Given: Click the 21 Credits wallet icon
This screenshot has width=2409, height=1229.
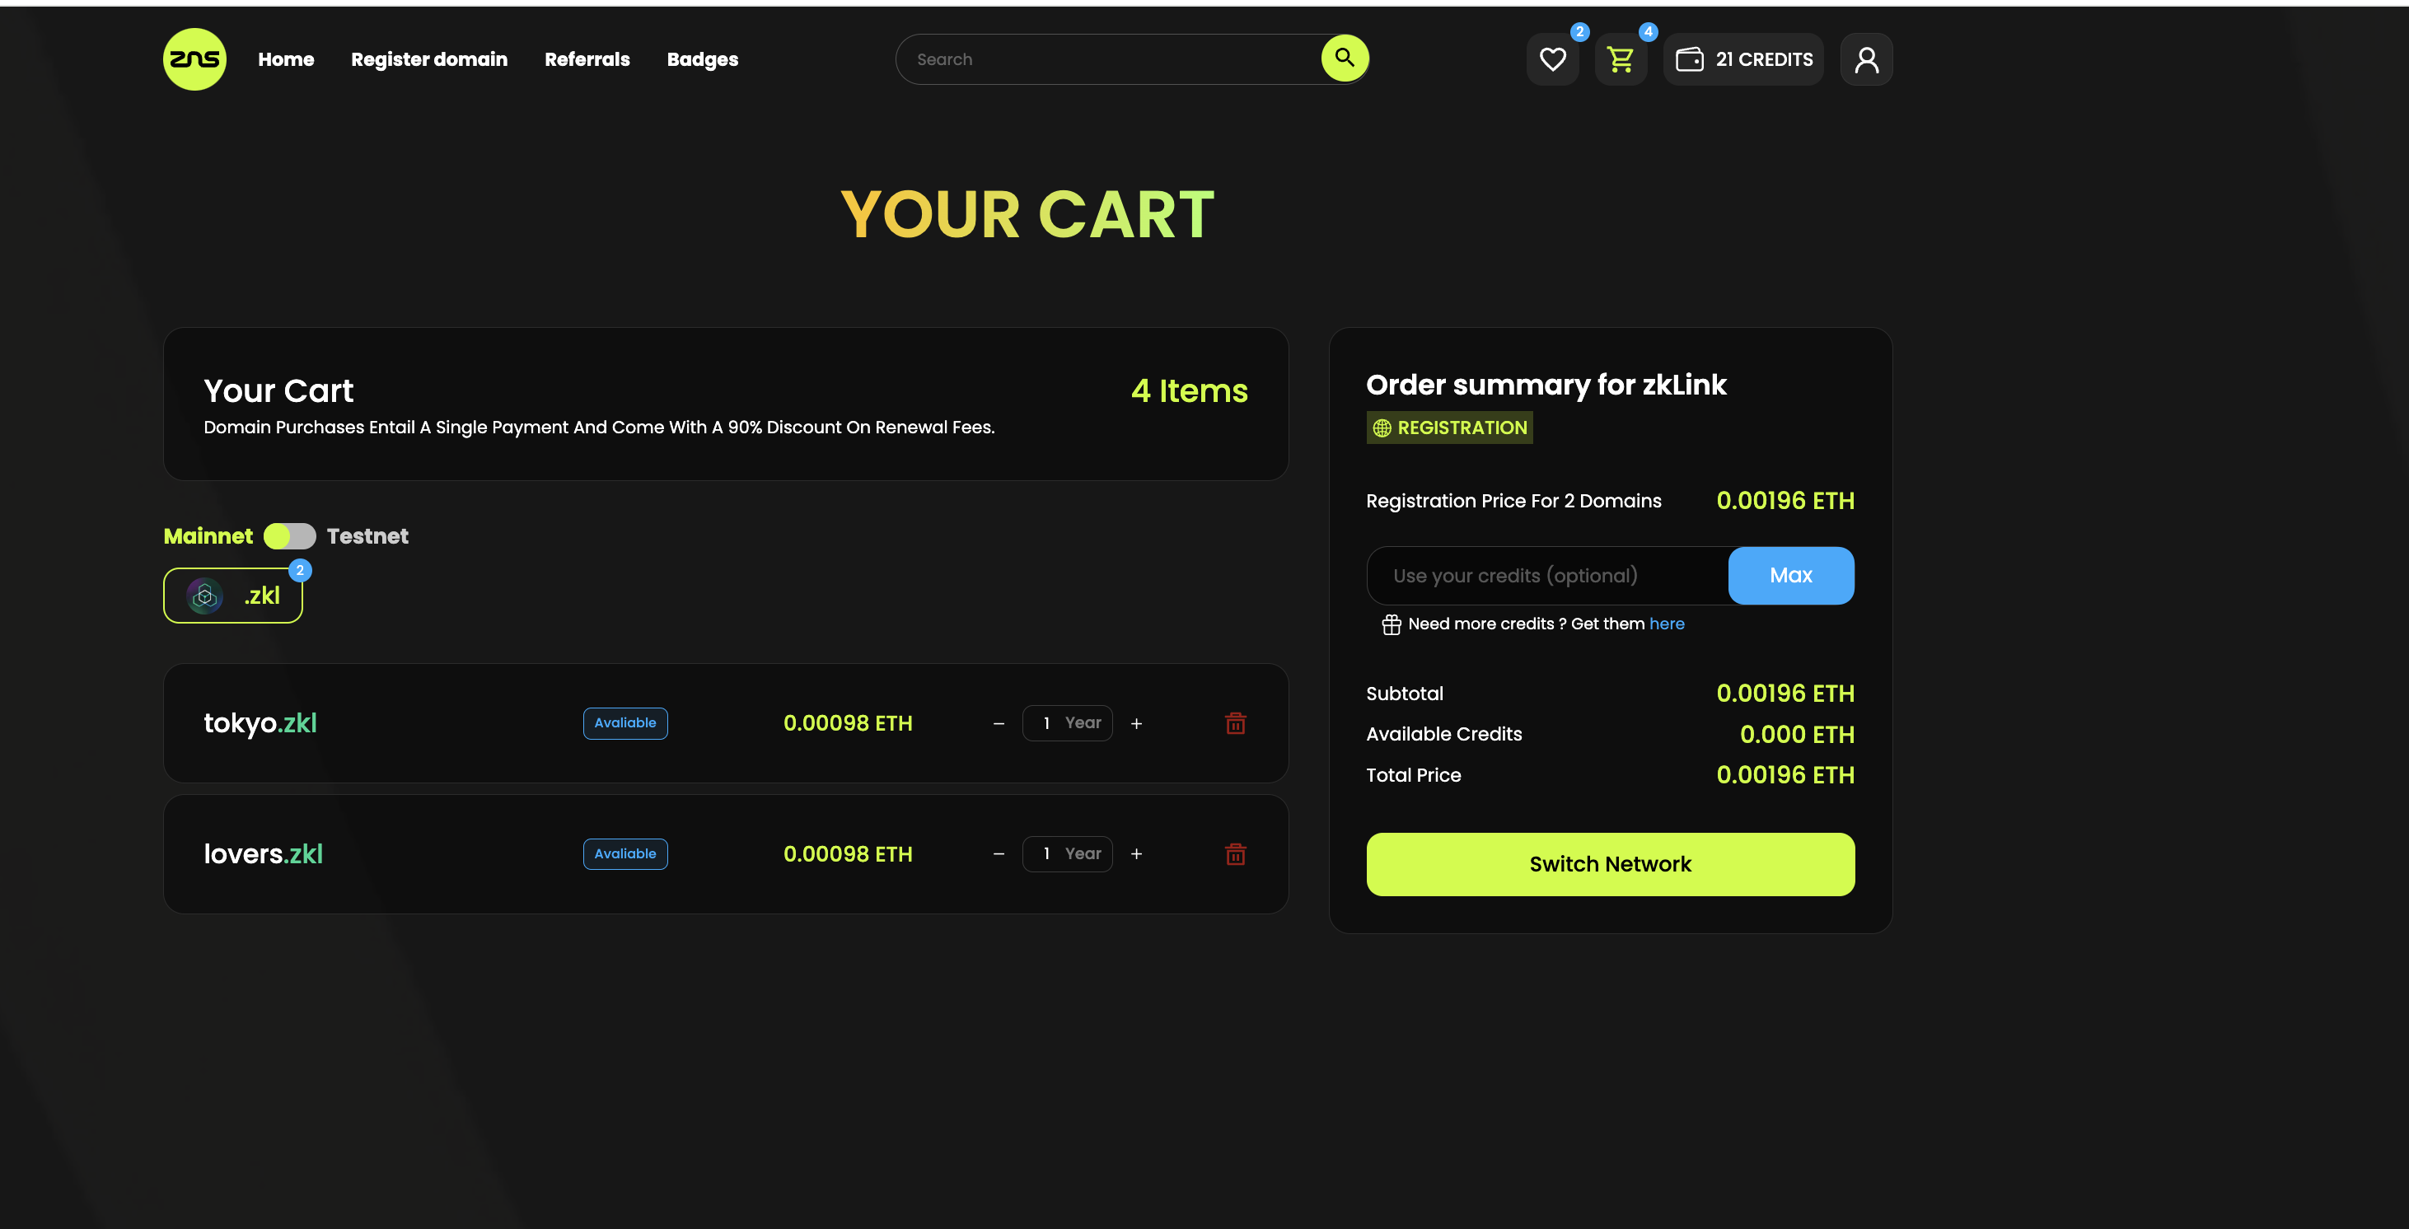Looking at the screenshot, I should [x=1689, y=60].
